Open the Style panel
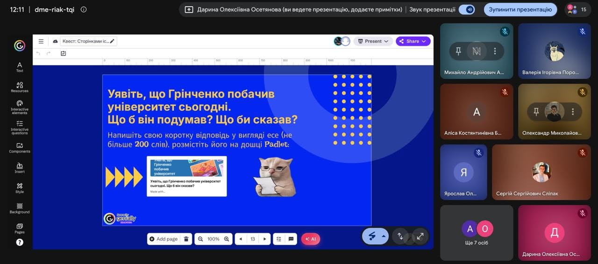 20,188
